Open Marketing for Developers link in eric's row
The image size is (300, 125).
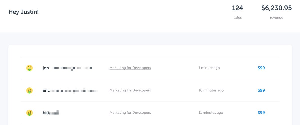(130, 90)
